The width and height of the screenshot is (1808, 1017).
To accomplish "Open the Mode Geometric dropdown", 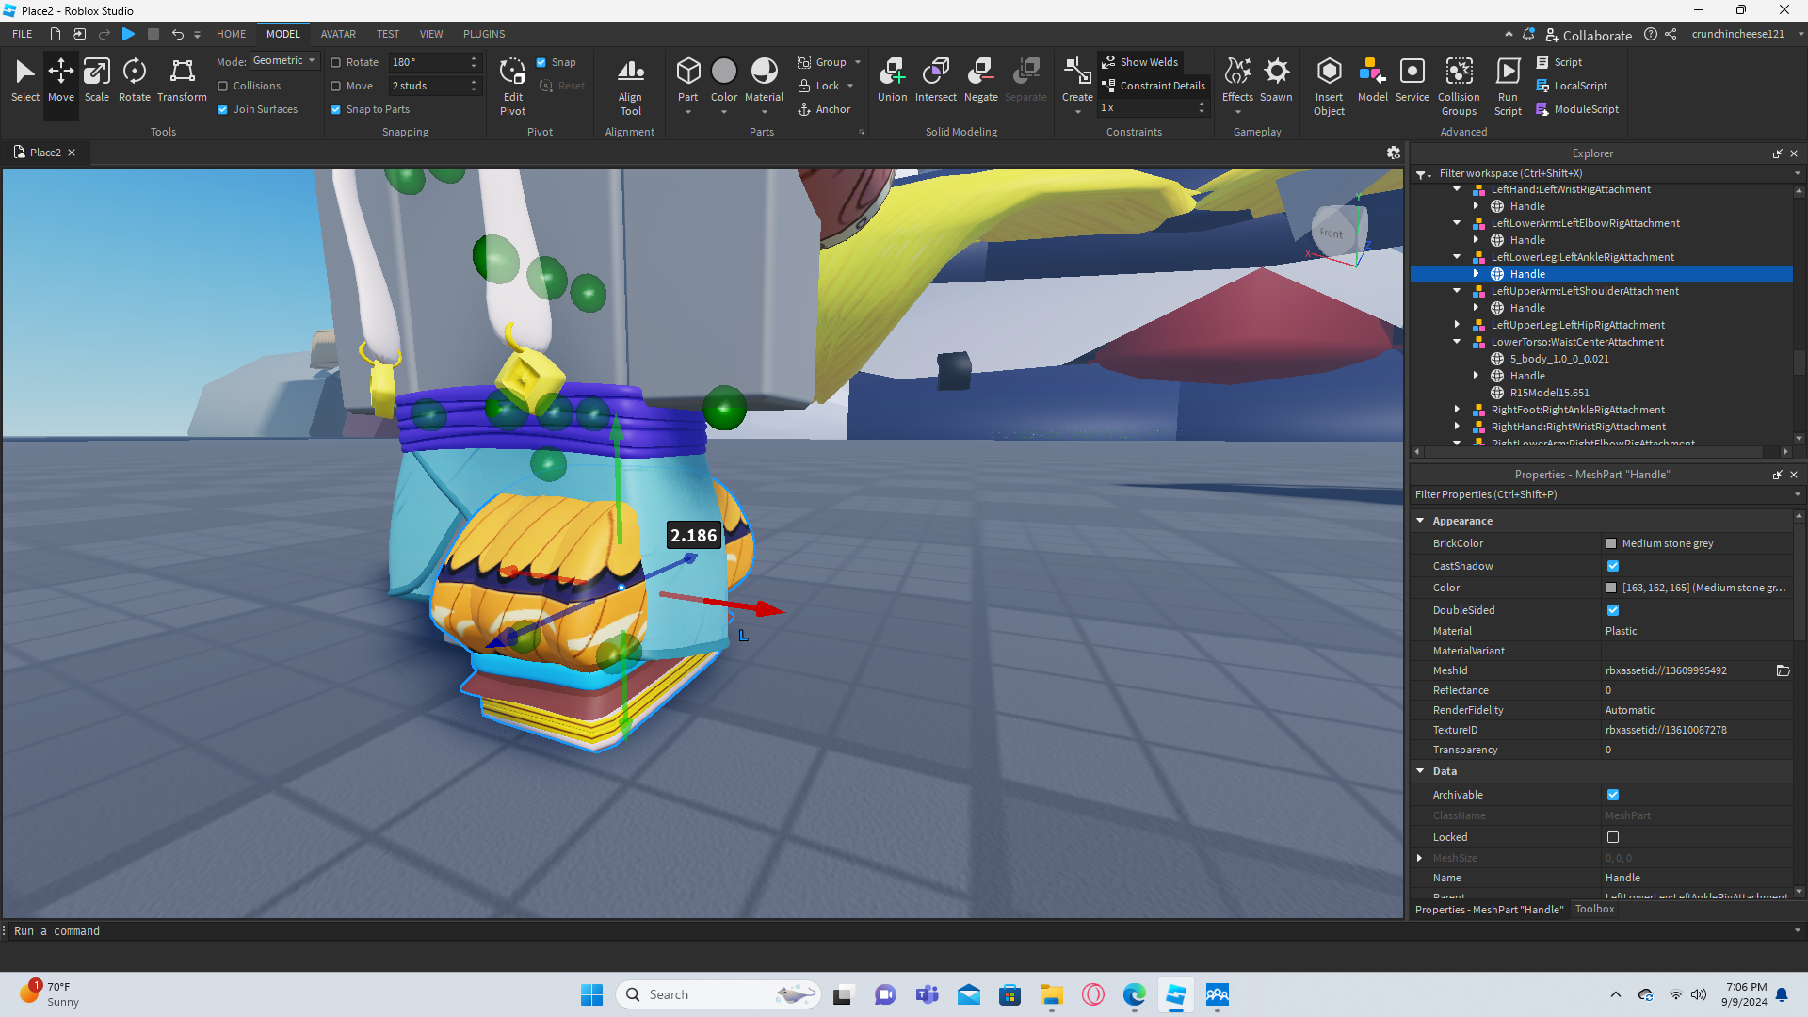I will pos(285,61).
